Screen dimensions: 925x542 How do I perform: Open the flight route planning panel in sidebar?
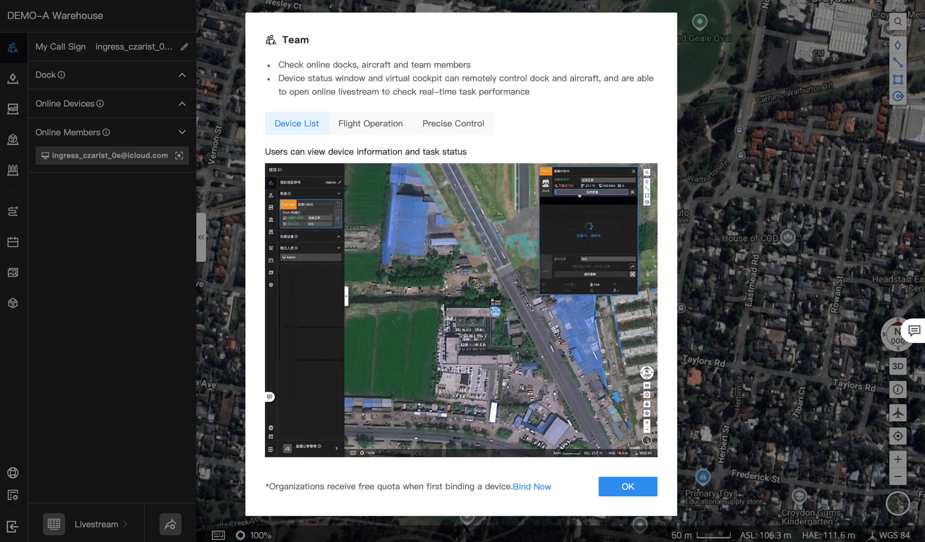pos(13,211)
